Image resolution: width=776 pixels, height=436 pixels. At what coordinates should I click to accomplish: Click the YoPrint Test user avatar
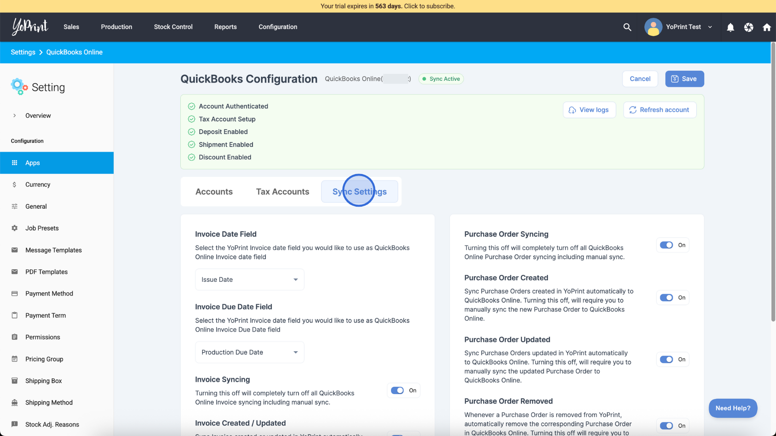[653, 27]
